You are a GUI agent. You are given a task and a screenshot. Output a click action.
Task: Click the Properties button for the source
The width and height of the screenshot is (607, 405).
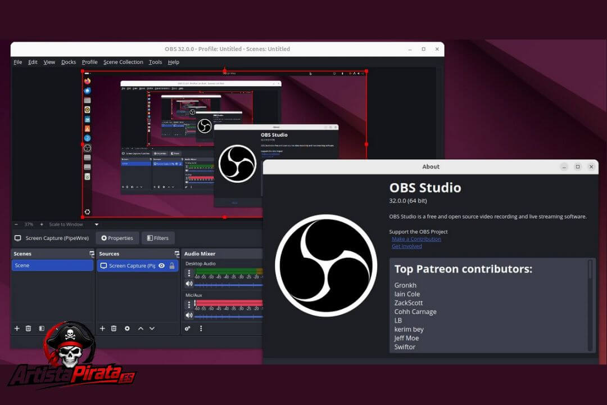coord(117,238)
